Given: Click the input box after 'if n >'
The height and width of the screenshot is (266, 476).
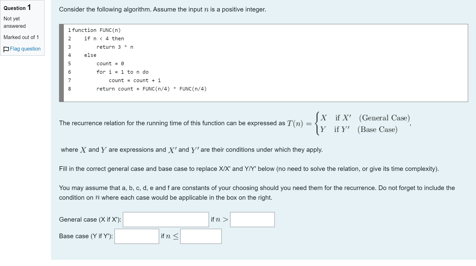Looking at the screenshot, I should (x=252, y=220).
